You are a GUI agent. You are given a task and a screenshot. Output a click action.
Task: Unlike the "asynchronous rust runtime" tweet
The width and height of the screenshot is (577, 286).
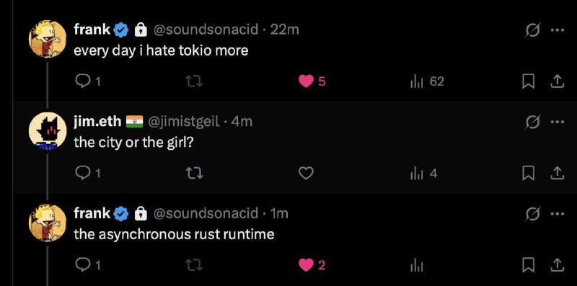tap(312, 265)
